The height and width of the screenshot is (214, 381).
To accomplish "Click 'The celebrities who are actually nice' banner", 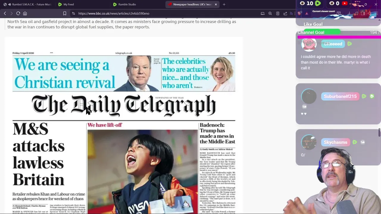I will tap(185, 73).
